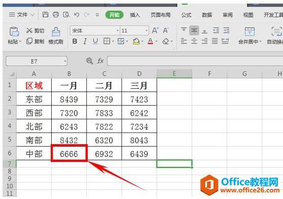
Task: Click the Redo arrow
Action: (87, 15)
